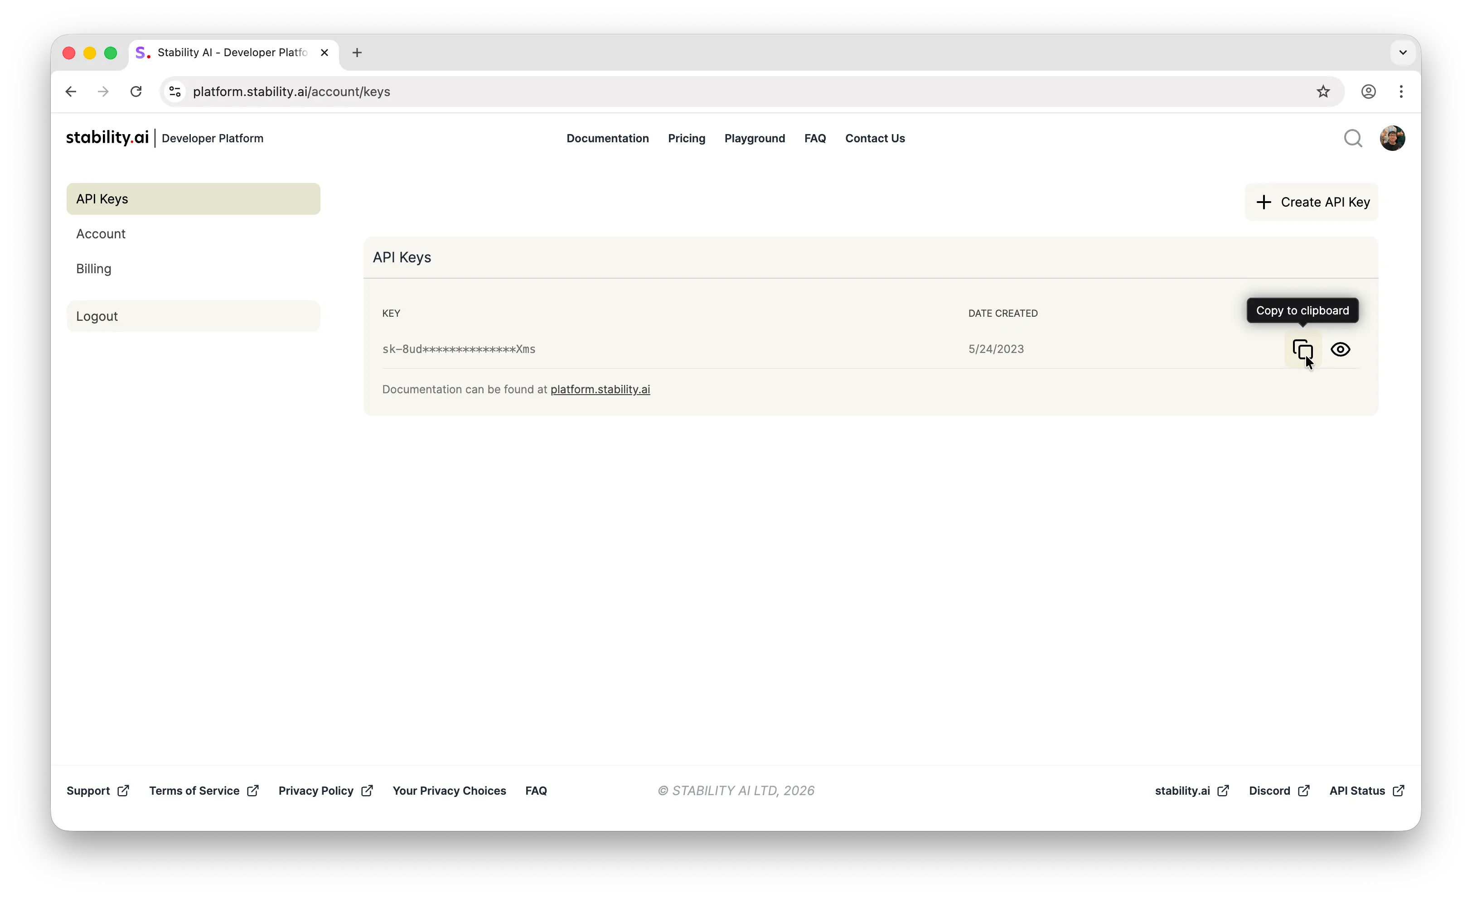This screenshot has width=1472, height=898.
Task: Click the Chrome browser profile icon
Action: click(x=1368, y=92)
